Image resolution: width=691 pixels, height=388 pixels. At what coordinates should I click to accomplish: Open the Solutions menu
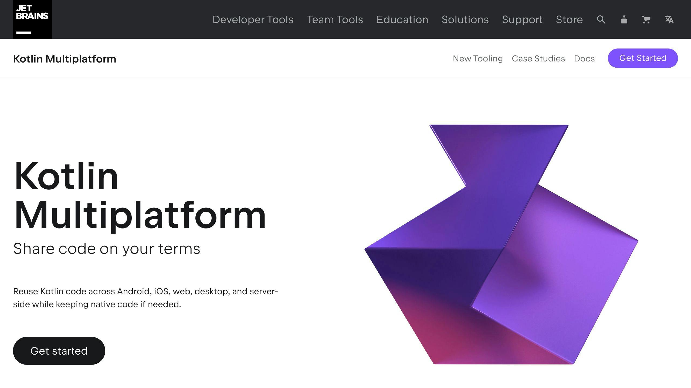click(465, 19)
